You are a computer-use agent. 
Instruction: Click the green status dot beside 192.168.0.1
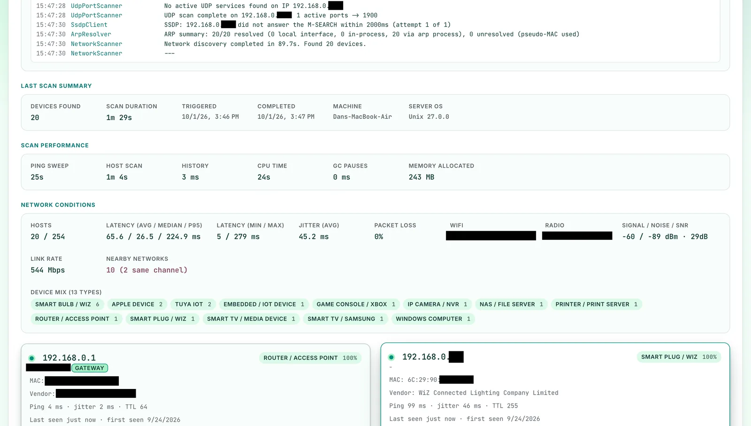(31, 358)
